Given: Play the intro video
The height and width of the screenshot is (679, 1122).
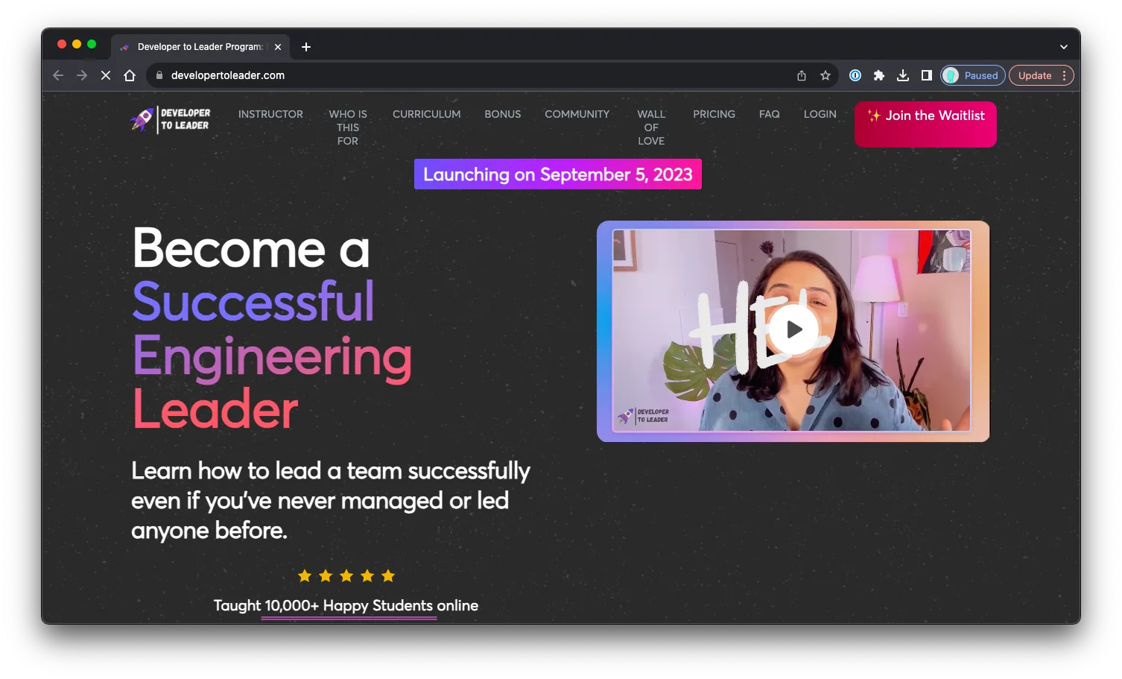Looking at the screenshot, I should click(x=793, y=329).
